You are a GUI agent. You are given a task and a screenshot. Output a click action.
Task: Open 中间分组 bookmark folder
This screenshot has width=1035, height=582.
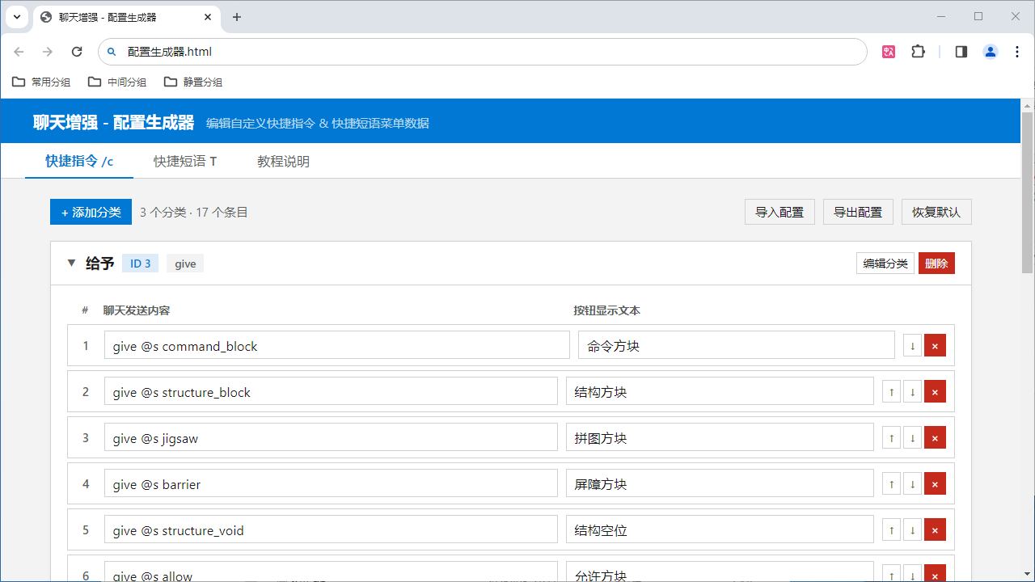coord(117,82)
